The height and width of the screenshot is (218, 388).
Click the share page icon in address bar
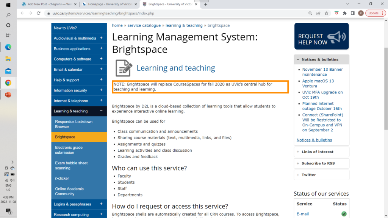[x=318, y=13]
